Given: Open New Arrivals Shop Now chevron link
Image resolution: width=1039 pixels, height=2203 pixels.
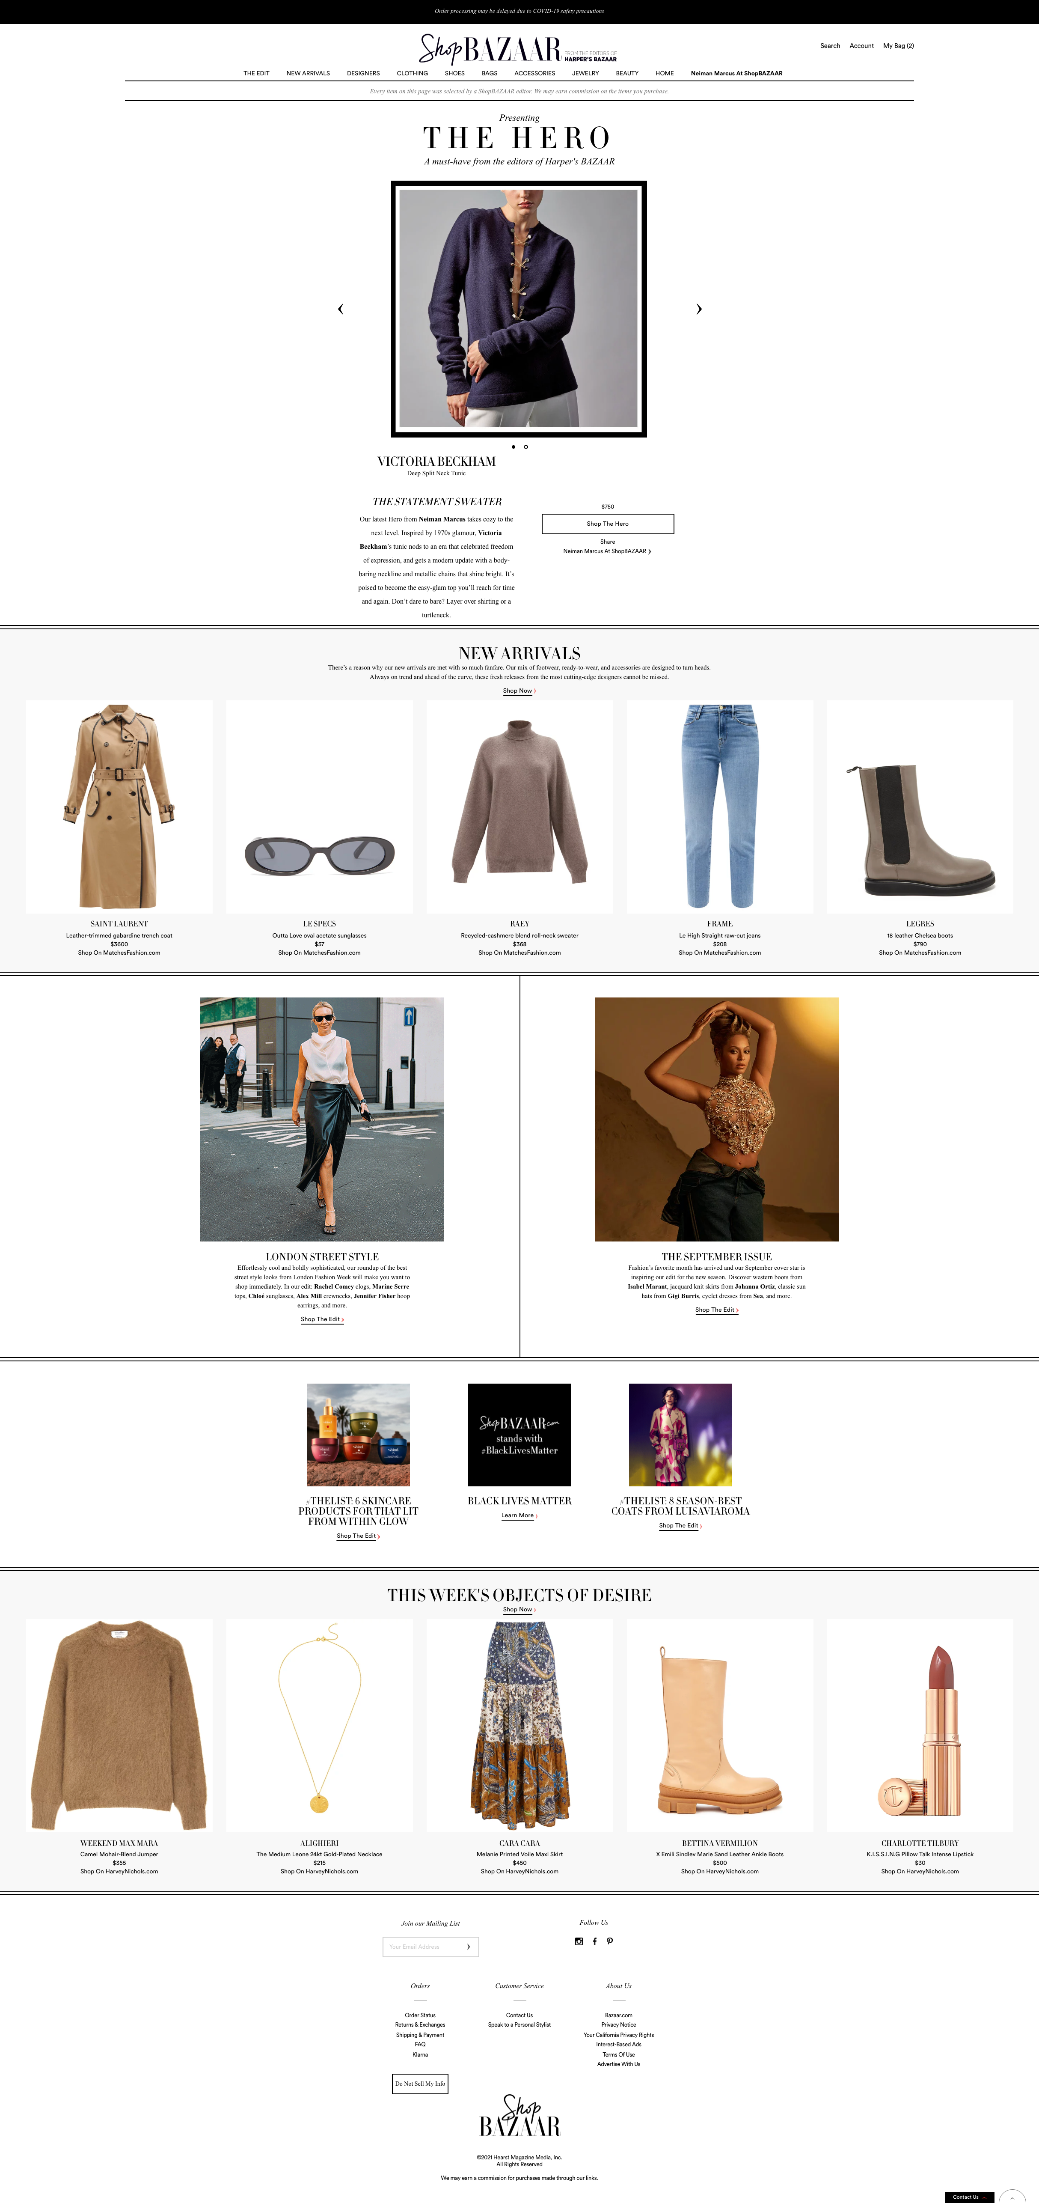Looking at the screenshot, I should point(519,691).
